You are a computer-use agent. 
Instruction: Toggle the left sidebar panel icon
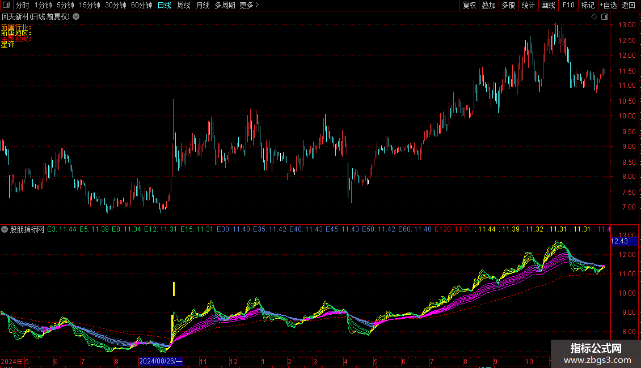point(6,5)
